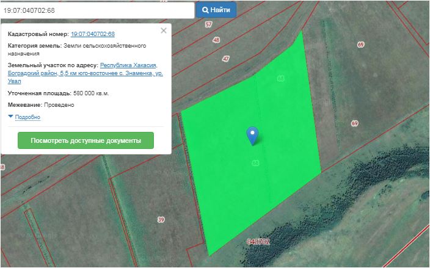
Task: Click parcel label 48 on map
Action: click(x=216, y=40)
